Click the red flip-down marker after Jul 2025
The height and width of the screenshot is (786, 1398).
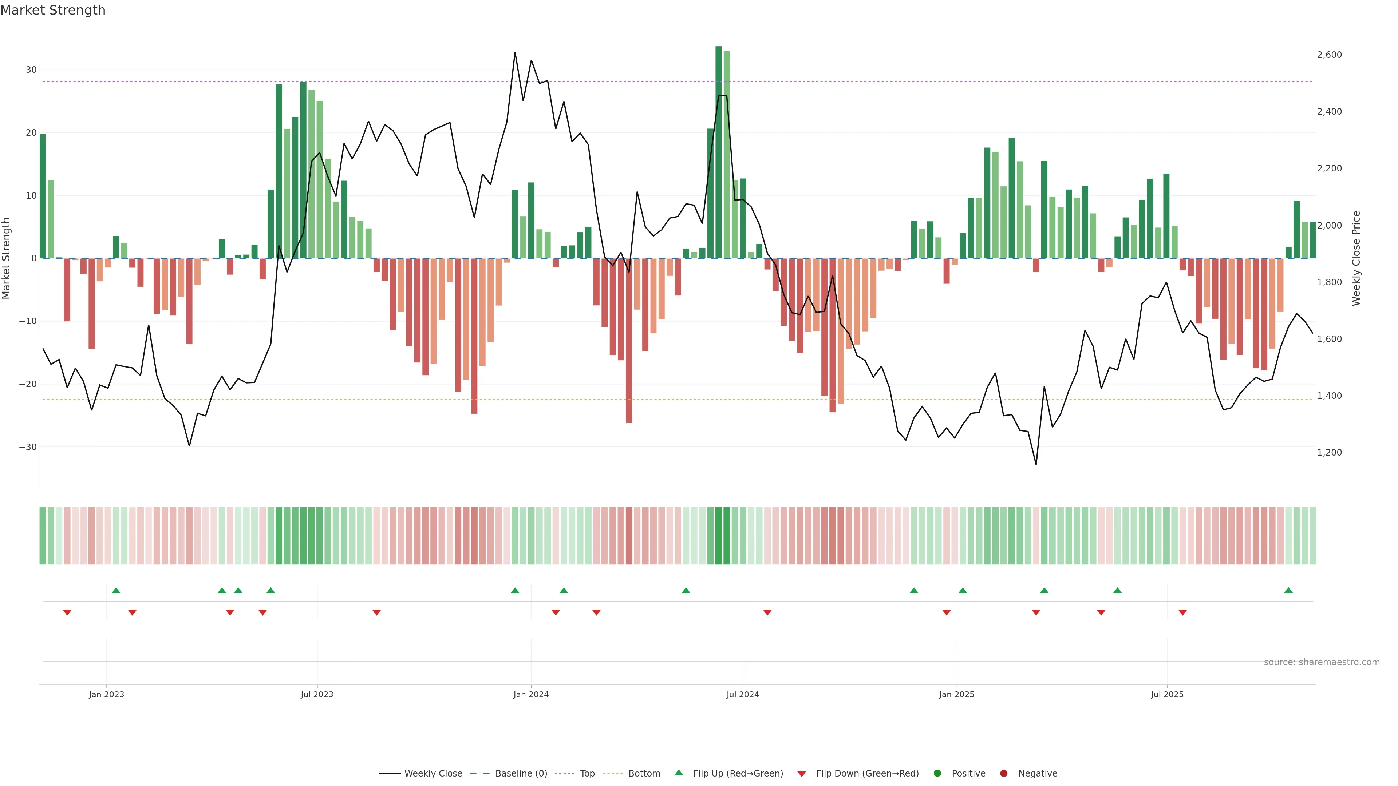click(1182, 612)
